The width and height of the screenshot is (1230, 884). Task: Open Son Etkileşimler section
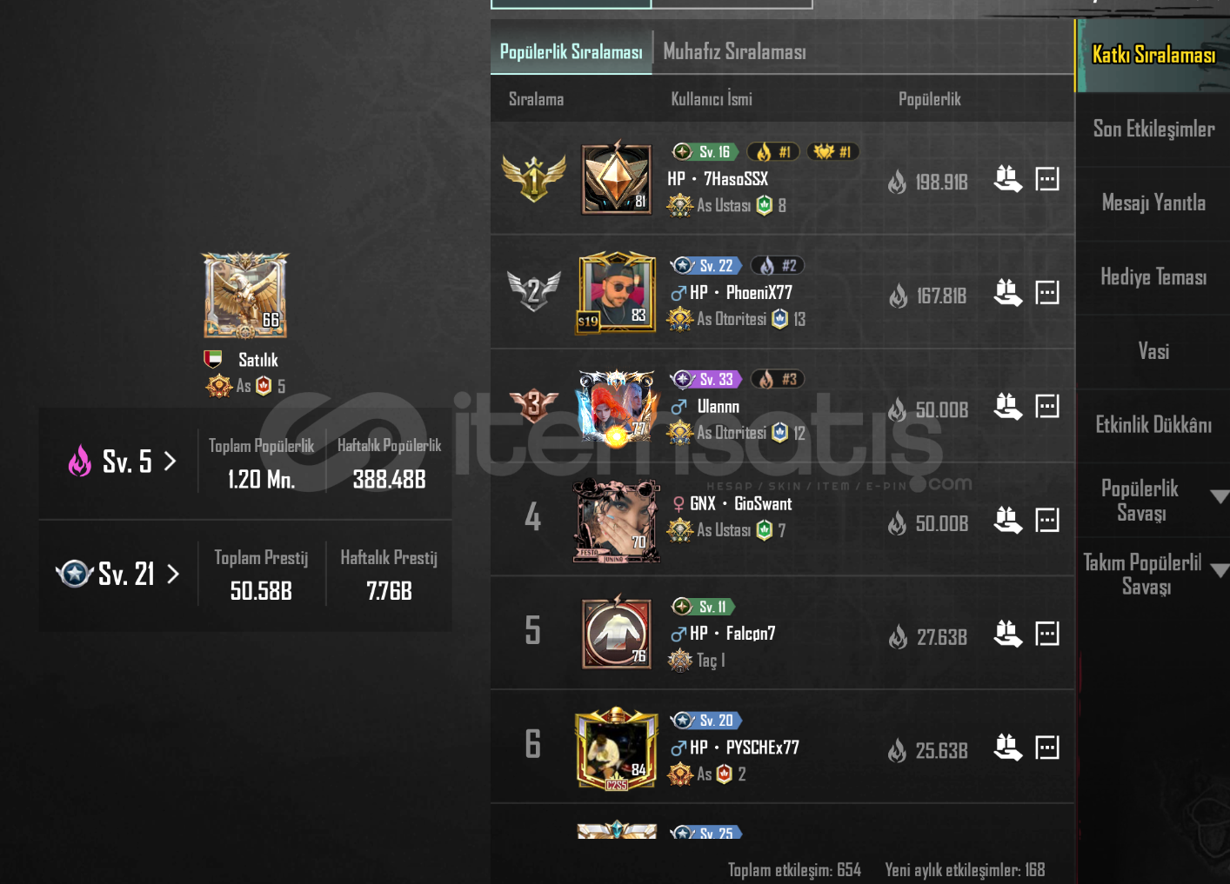(x=1153, y=130)
